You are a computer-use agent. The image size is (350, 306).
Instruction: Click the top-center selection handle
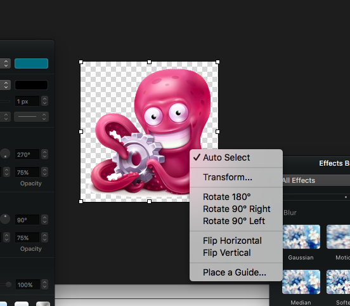point(150,62)
